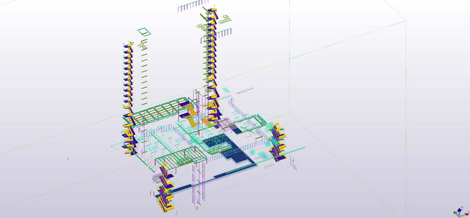
Task: Select the short stair stack on the right
Action: pyautogui.click(x=276, y=141)
